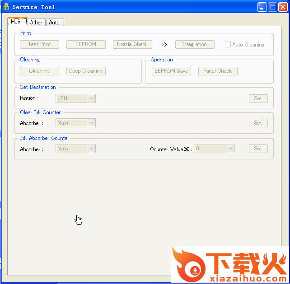Image resolution: width=290 pixels, height=284 pixels.
Task: Switch to the Main tab
Action: click(18, 22)
